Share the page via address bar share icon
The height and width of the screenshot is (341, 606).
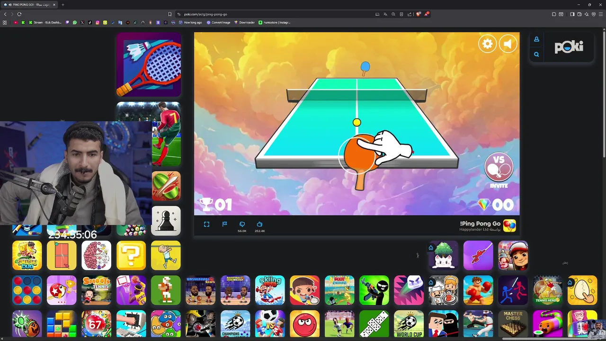click(x=410, y=14)
